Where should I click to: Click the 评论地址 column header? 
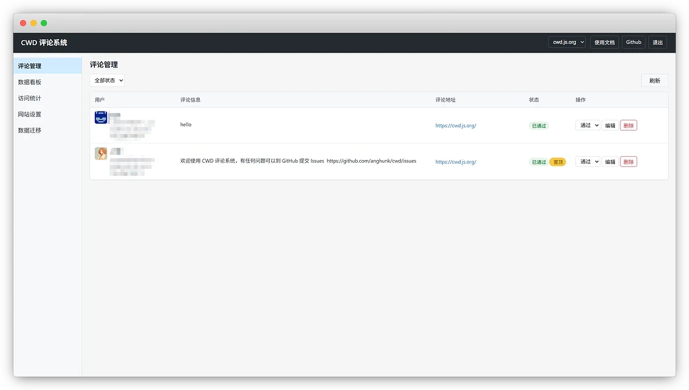[x=445, y=100]
